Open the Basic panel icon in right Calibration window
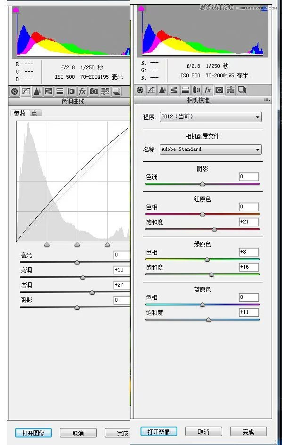 140,90
